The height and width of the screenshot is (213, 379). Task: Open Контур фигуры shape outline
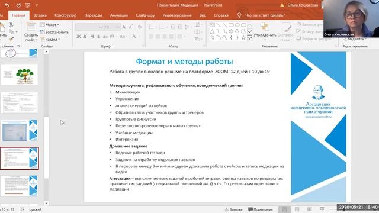pyautogui.click(x=310, y=31)
